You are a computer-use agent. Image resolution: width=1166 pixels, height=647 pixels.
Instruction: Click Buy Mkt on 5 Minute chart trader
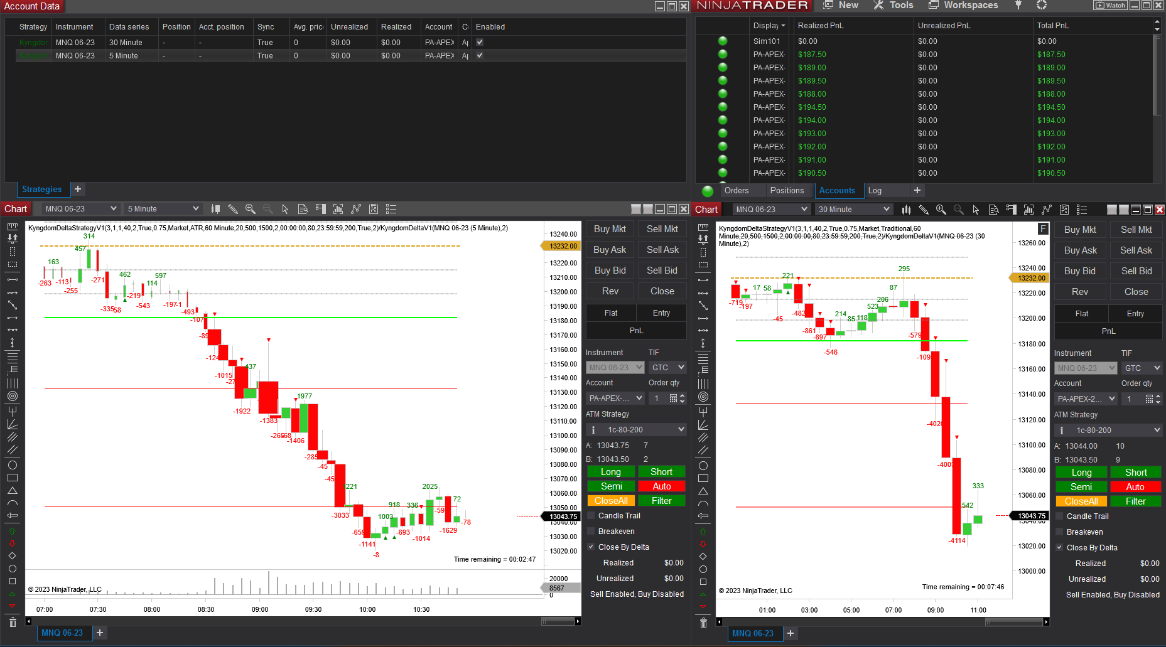click(x=610, y=230)
